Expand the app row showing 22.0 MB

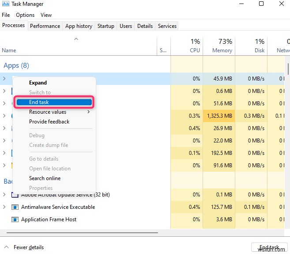coord(4,141)
